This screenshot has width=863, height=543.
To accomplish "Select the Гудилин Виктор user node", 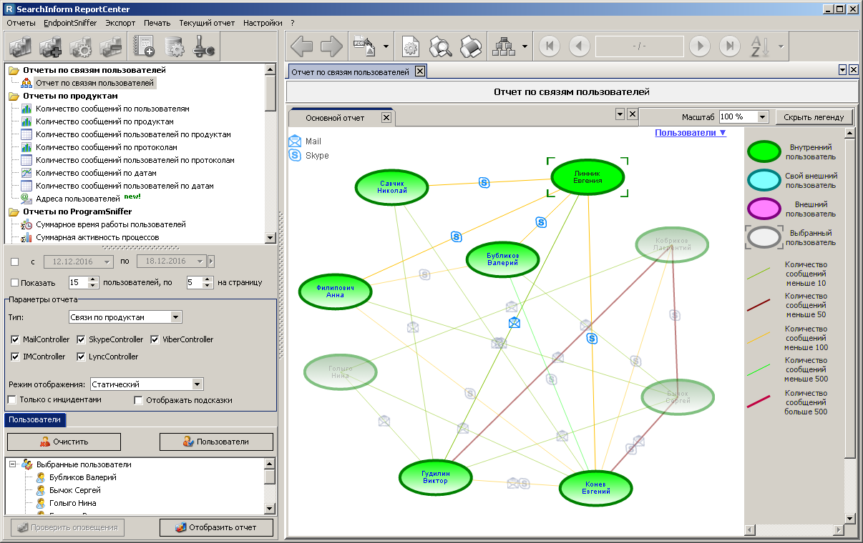I will 435,477.
